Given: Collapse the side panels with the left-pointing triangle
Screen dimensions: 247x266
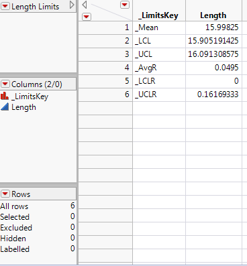Looking at the screenshot, I should (85, 5).
